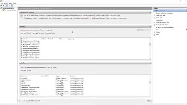187x105 pixels.
Task: Click the Back arrow in toolbar
Action: [x=1, y=6]
